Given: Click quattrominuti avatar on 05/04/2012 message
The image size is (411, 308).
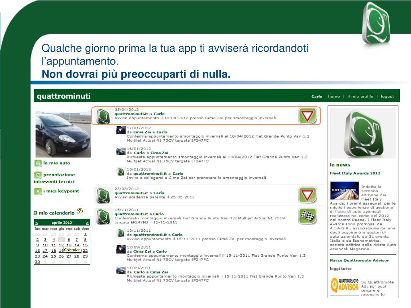Looking at the screenshot, I should 103,116.
